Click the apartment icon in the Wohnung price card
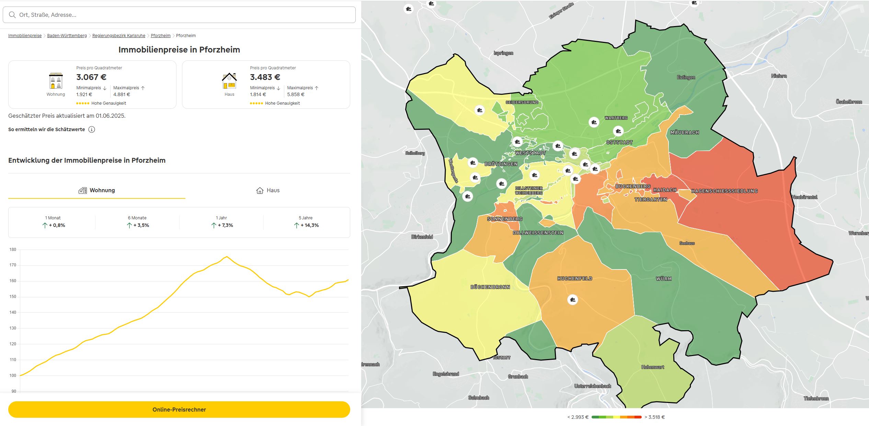The image size is (869, 426). pos(56,82)
